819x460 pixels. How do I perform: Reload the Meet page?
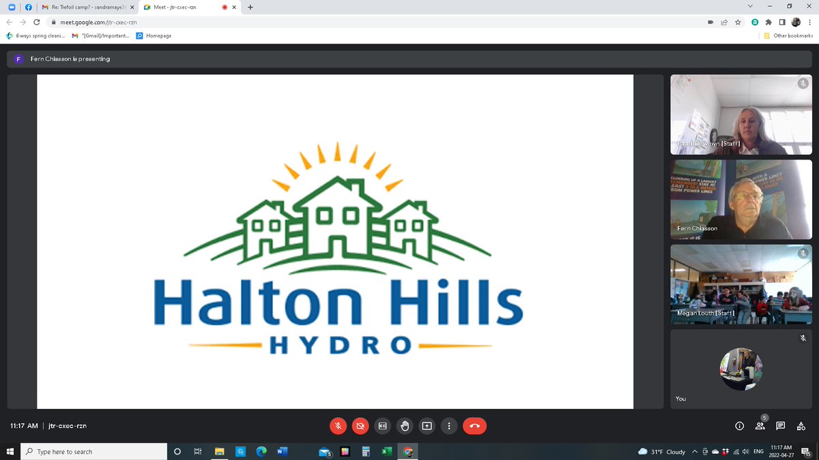pos(36,22)
